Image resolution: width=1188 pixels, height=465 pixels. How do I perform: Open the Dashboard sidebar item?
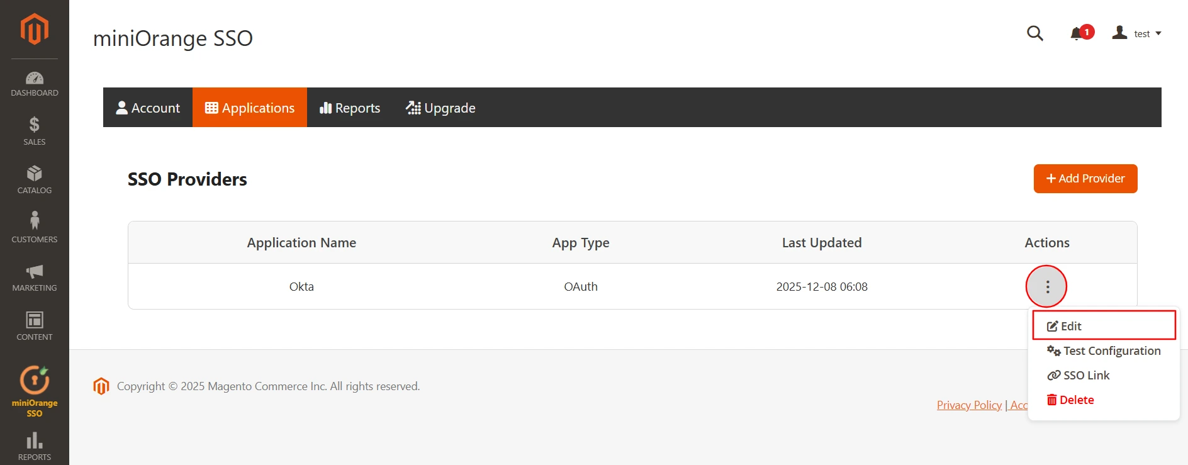click(35, 84)
